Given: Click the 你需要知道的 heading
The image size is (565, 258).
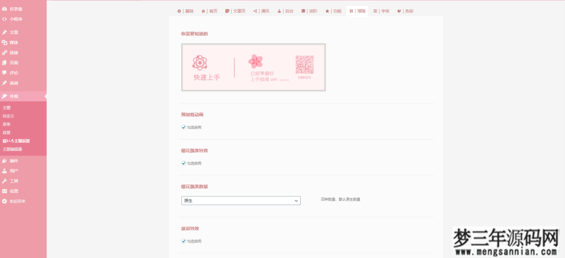Looking at the screenshot, I should click(195, 34).
